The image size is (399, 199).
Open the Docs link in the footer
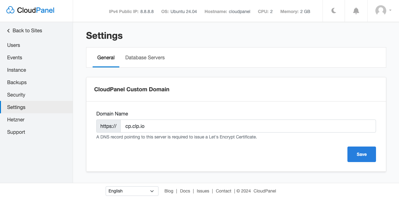(x=185, y=191)
